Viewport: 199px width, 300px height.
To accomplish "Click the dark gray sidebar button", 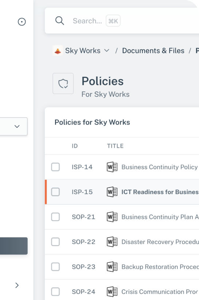I will coord(14,246).
